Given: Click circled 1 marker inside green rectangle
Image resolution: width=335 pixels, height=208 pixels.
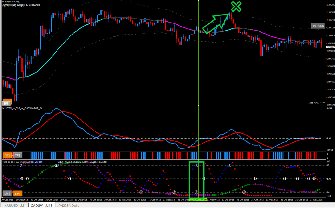Looking at the screenshot, I should (196, 166).
